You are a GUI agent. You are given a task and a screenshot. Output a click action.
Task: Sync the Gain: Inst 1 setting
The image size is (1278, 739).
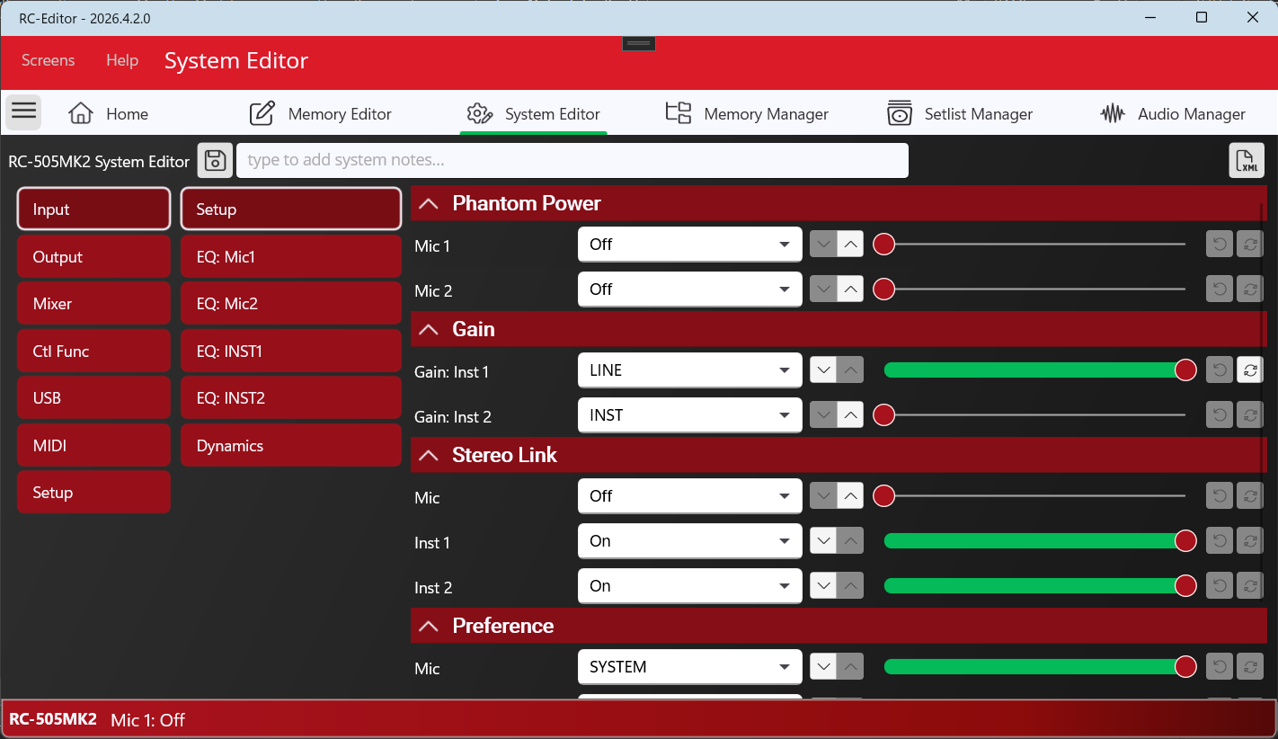click(x=1250, y=370)
